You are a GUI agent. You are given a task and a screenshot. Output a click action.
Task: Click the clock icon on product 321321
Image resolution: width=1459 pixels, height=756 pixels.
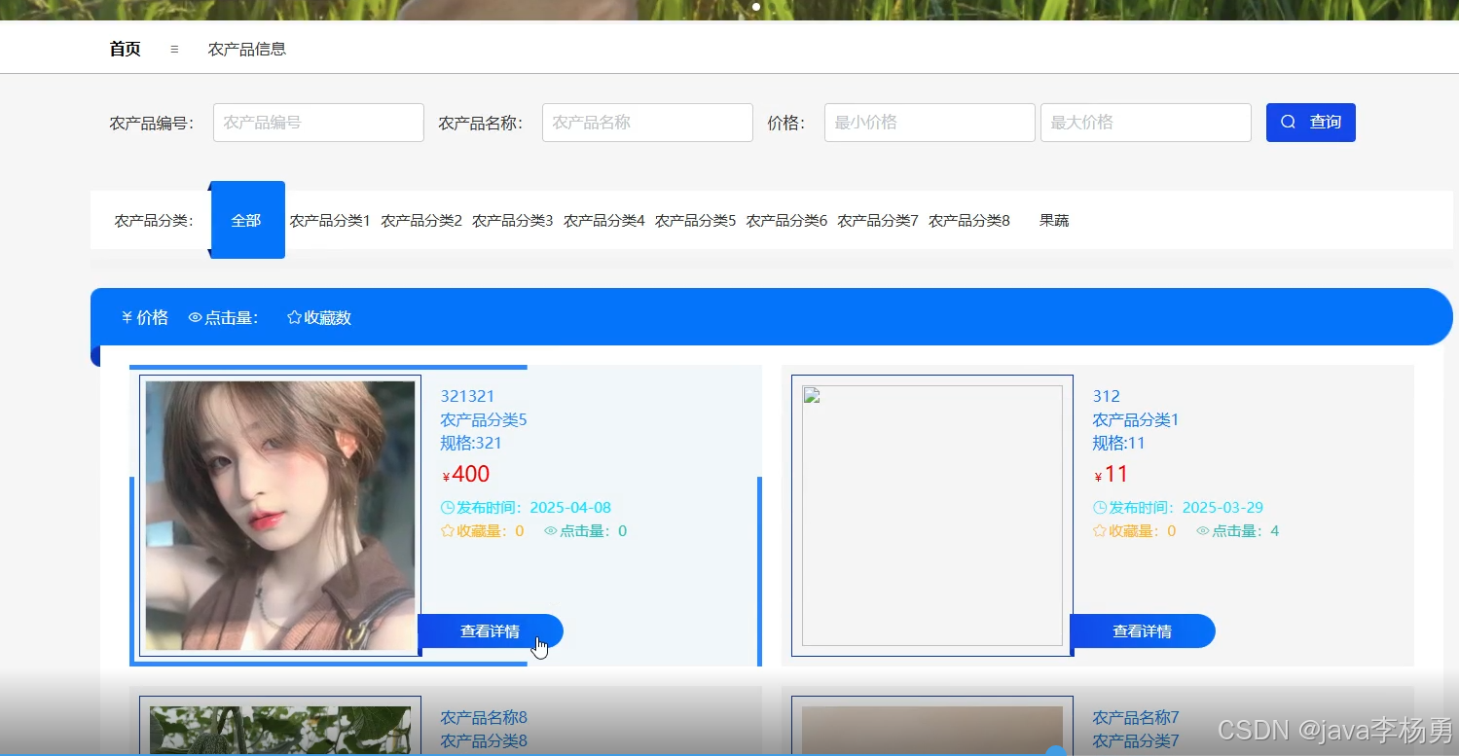coord(448,508)
